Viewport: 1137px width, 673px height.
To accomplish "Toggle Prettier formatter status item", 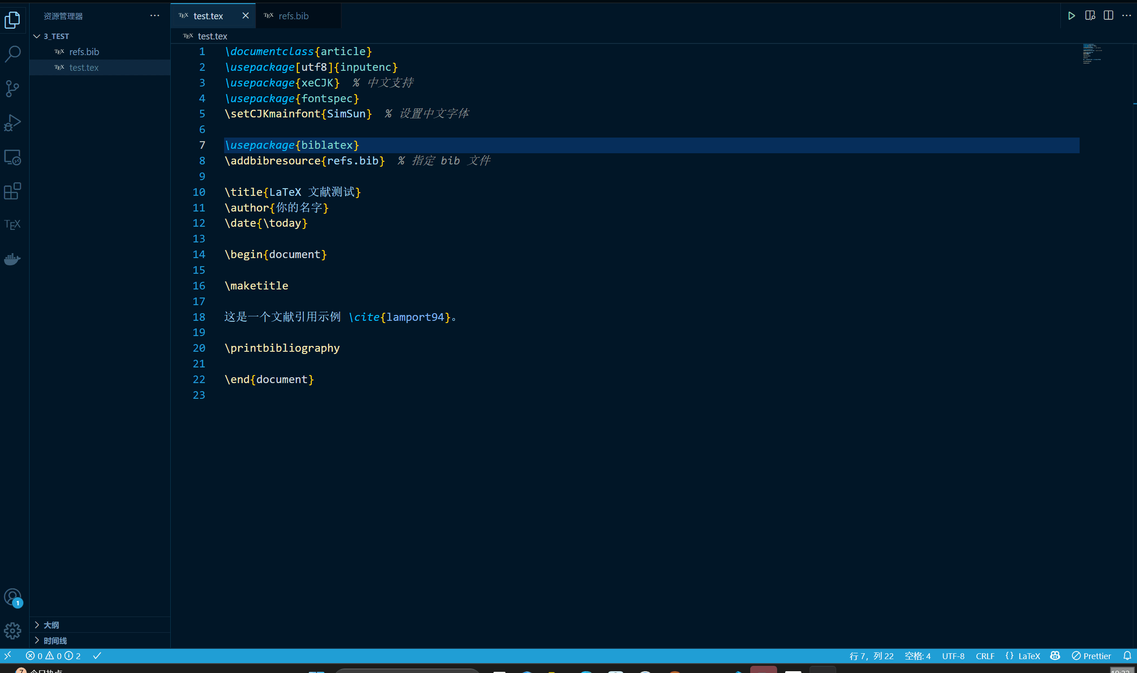I will (x=1092, y=656).
